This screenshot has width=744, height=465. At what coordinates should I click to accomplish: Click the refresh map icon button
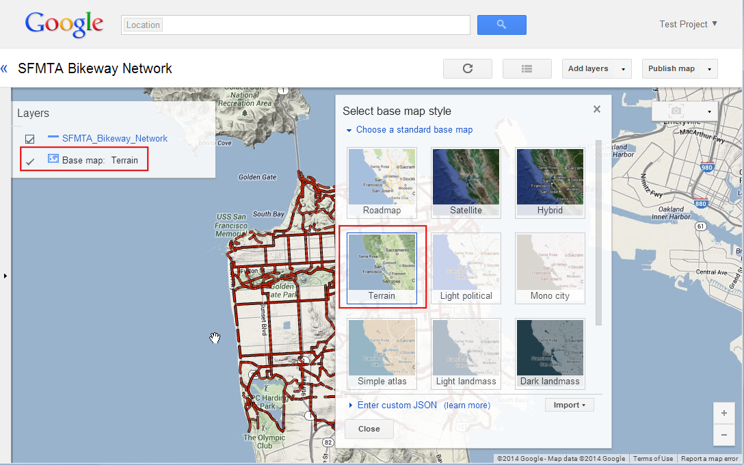click(x=468, y=68)
